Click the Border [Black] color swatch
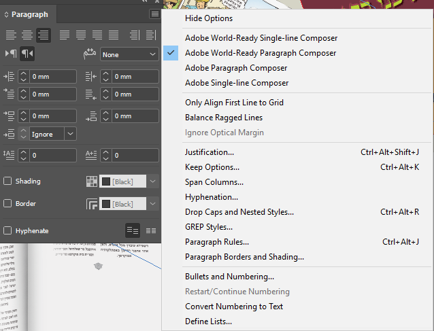 coord(107,204)
